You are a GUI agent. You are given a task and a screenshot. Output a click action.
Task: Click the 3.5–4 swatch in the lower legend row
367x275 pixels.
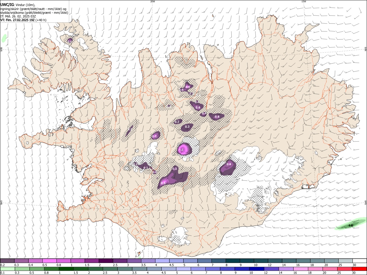point(139,269)
